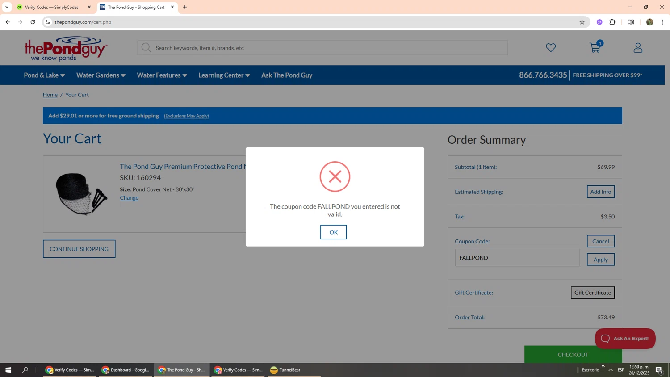The width and height of the screenshot is (670, 377).
Task: Go back with browser back arrow
Action: [x=8, y=22]
